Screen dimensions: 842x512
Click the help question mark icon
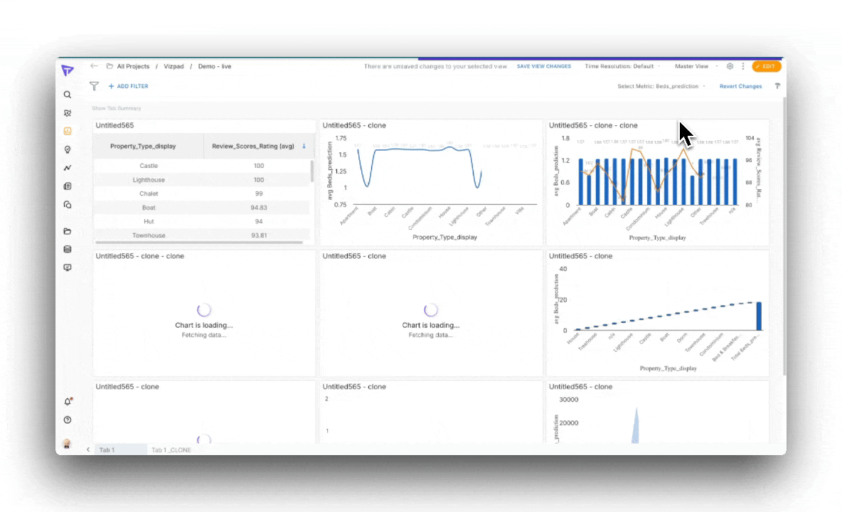[68, 420]
